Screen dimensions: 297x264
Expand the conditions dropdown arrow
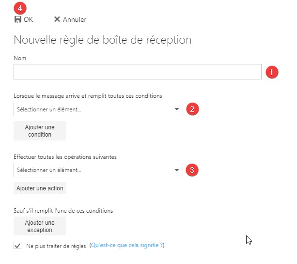point(176,109)
